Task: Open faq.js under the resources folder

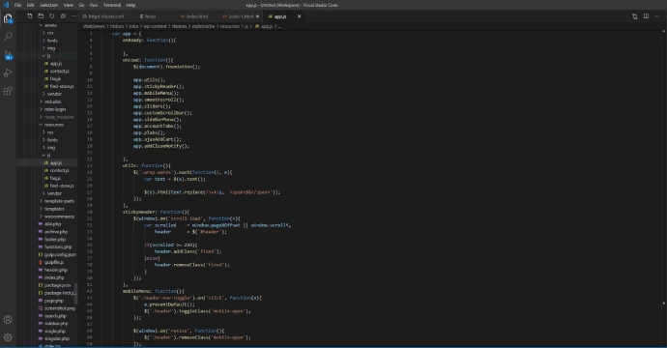Action: 55,178
